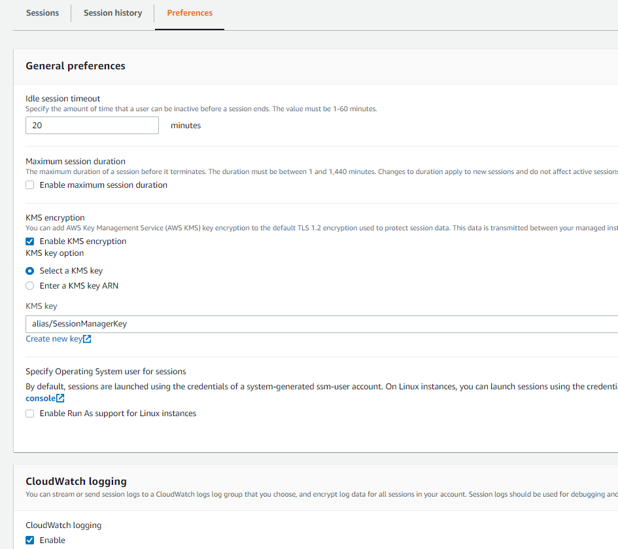Click external link icon beside Create new key

pyautogui.click(x=88, y=339)
